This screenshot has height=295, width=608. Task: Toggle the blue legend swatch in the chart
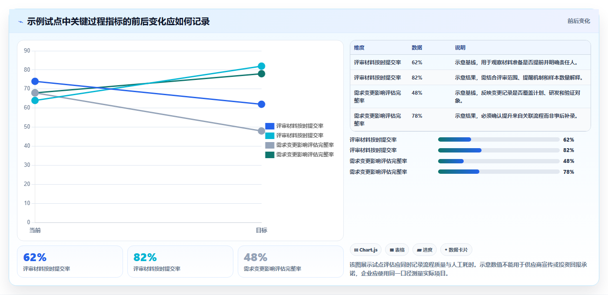270,126
